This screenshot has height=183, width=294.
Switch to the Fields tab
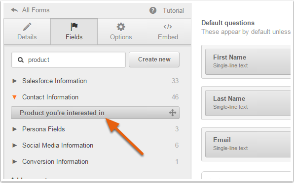click(x=74, y=31)
